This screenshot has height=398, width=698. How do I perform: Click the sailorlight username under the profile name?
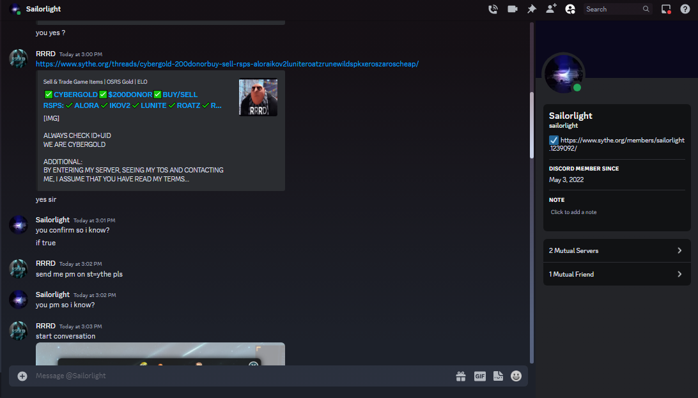[x=564, y=126]
